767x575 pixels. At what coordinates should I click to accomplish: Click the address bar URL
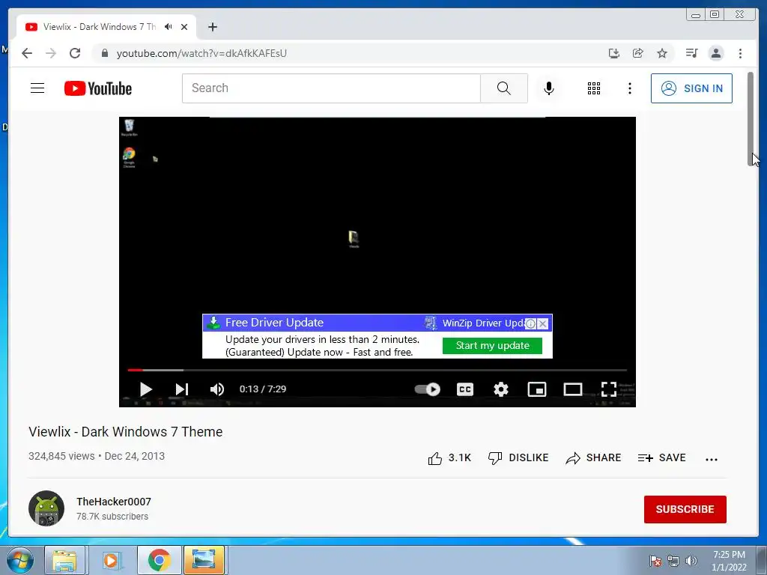(201, 53)
